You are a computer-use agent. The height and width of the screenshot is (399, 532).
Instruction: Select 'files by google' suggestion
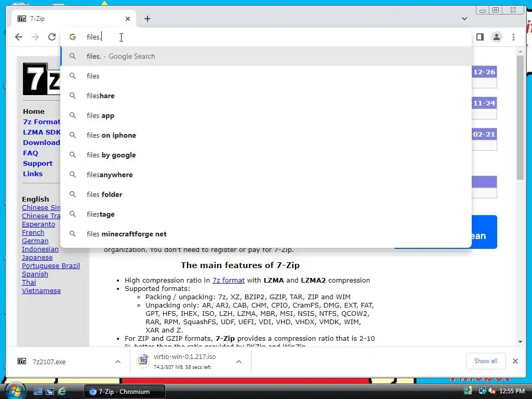click(267, 155)
